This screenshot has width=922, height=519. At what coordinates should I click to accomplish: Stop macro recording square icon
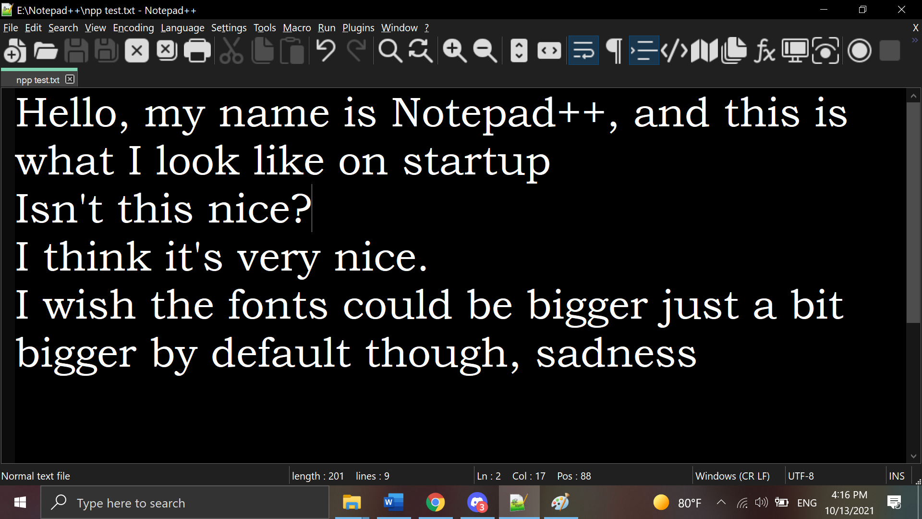(x=890, y=50)
